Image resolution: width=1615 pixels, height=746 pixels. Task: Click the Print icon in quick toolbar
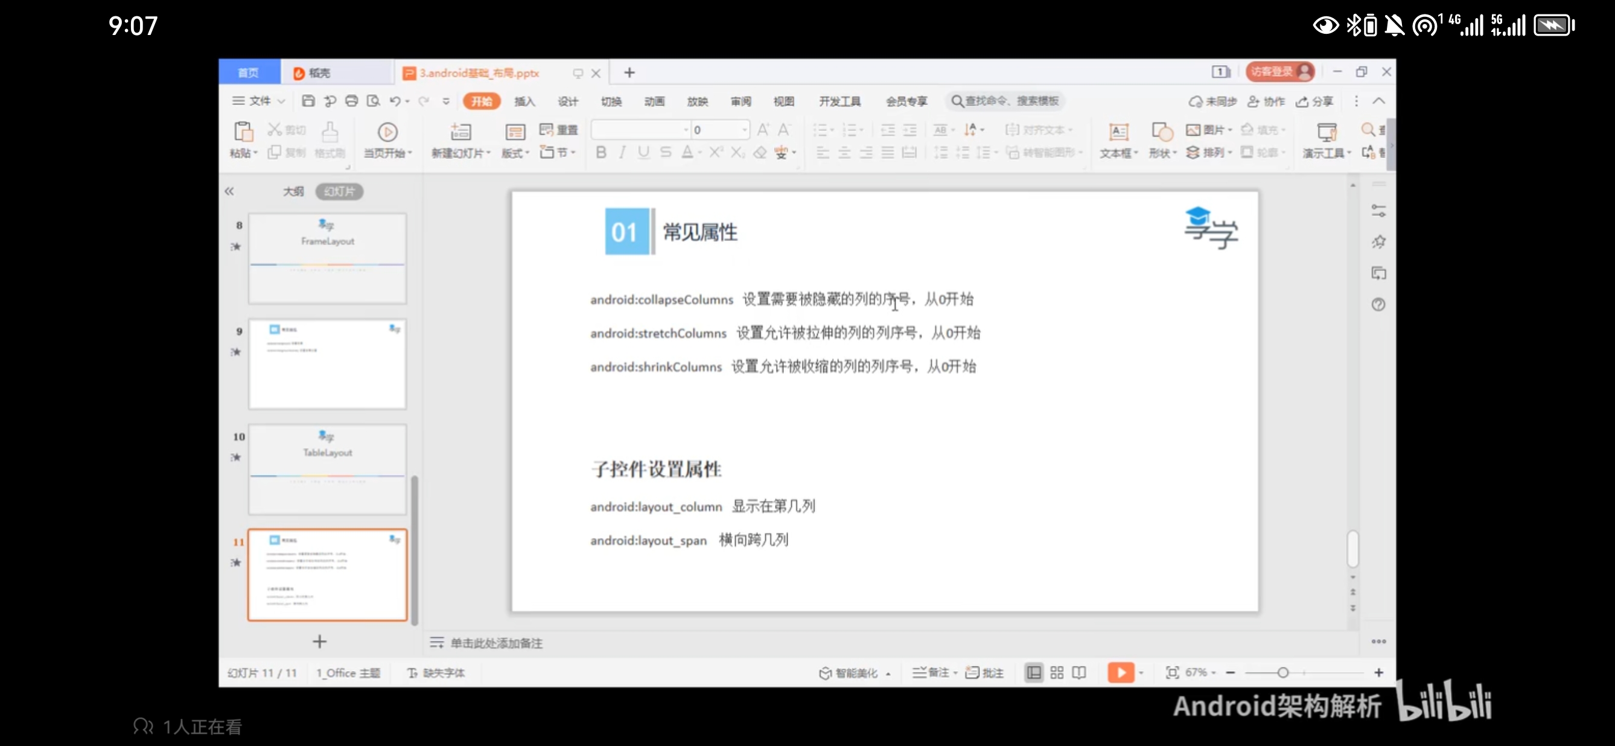coord(351,101)
